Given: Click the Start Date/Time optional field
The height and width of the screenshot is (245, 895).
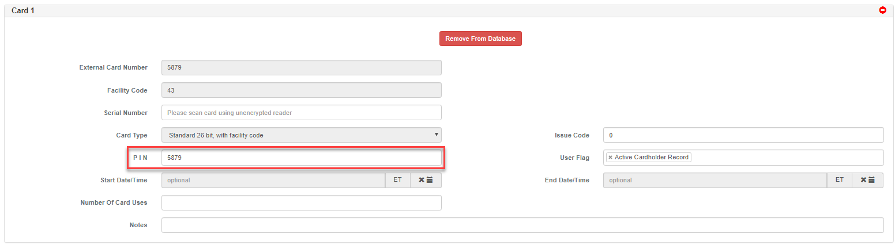Looking at the screenshot, I should [273, 180].
